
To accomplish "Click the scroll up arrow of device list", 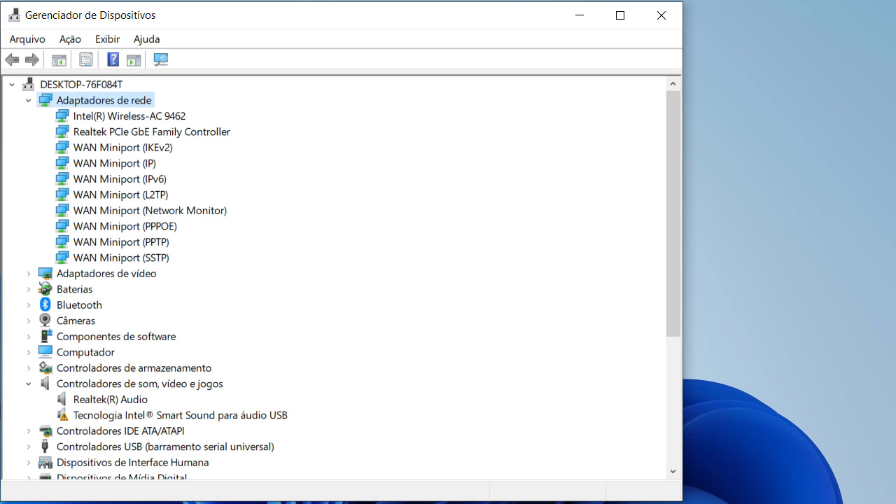I will [x=673, y=84].
